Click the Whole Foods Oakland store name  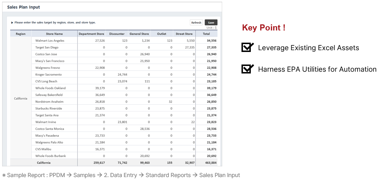51,88
